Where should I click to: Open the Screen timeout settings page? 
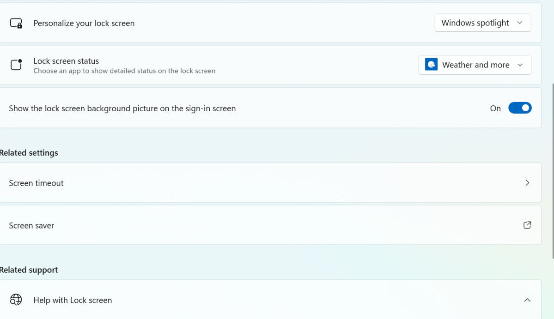[270, 183]
